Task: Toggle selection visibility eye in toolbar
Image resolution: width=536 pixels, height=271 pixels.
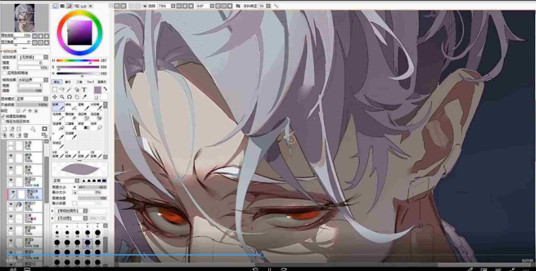Action: [145, 6]
